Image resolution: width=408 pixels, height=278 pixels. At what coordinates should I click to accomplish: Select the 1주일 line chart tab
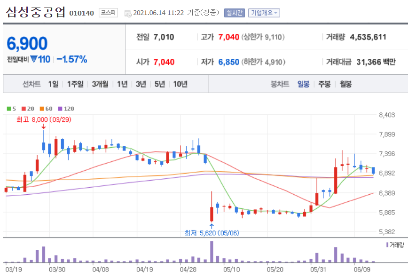[x=75, y=84]
